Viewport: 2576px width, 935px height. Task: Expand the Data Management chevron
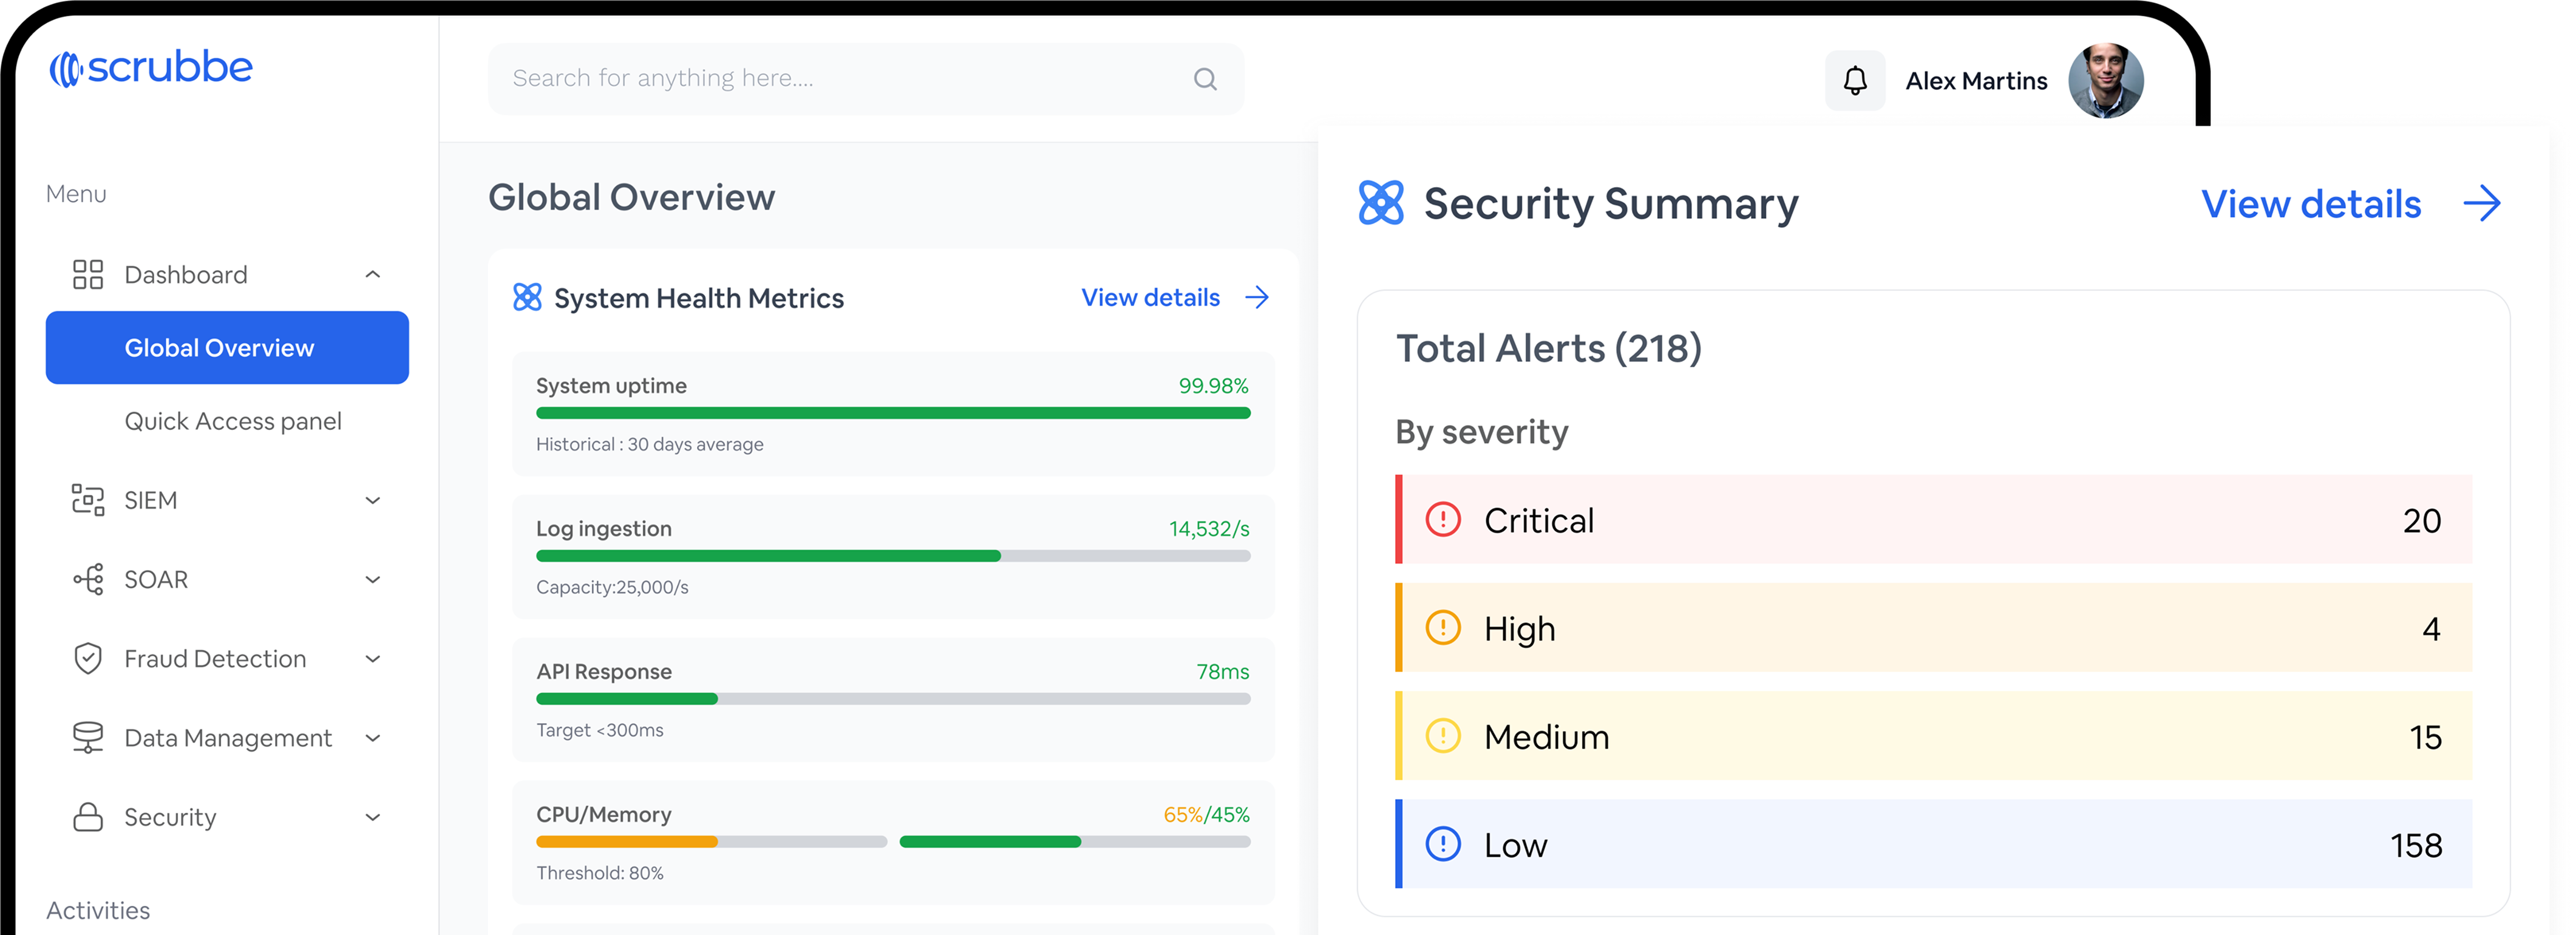coord(373,738)
